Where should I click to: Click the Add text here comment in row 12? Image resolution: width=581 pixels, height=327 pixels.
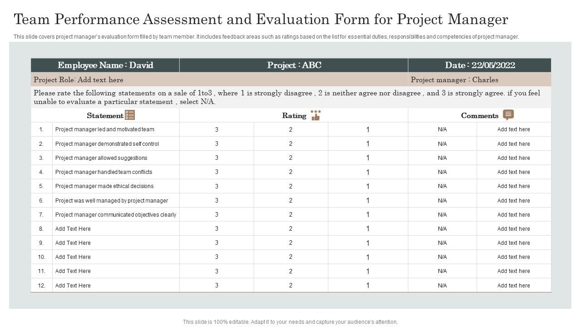(514, 285)
